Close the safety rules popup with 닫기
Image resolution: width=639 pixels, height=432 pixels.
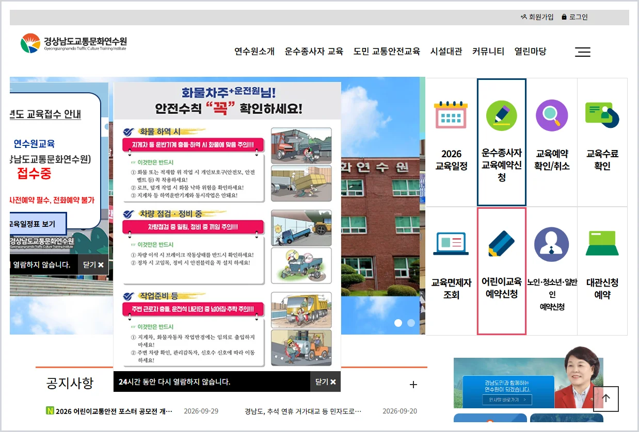coord(325,382)
